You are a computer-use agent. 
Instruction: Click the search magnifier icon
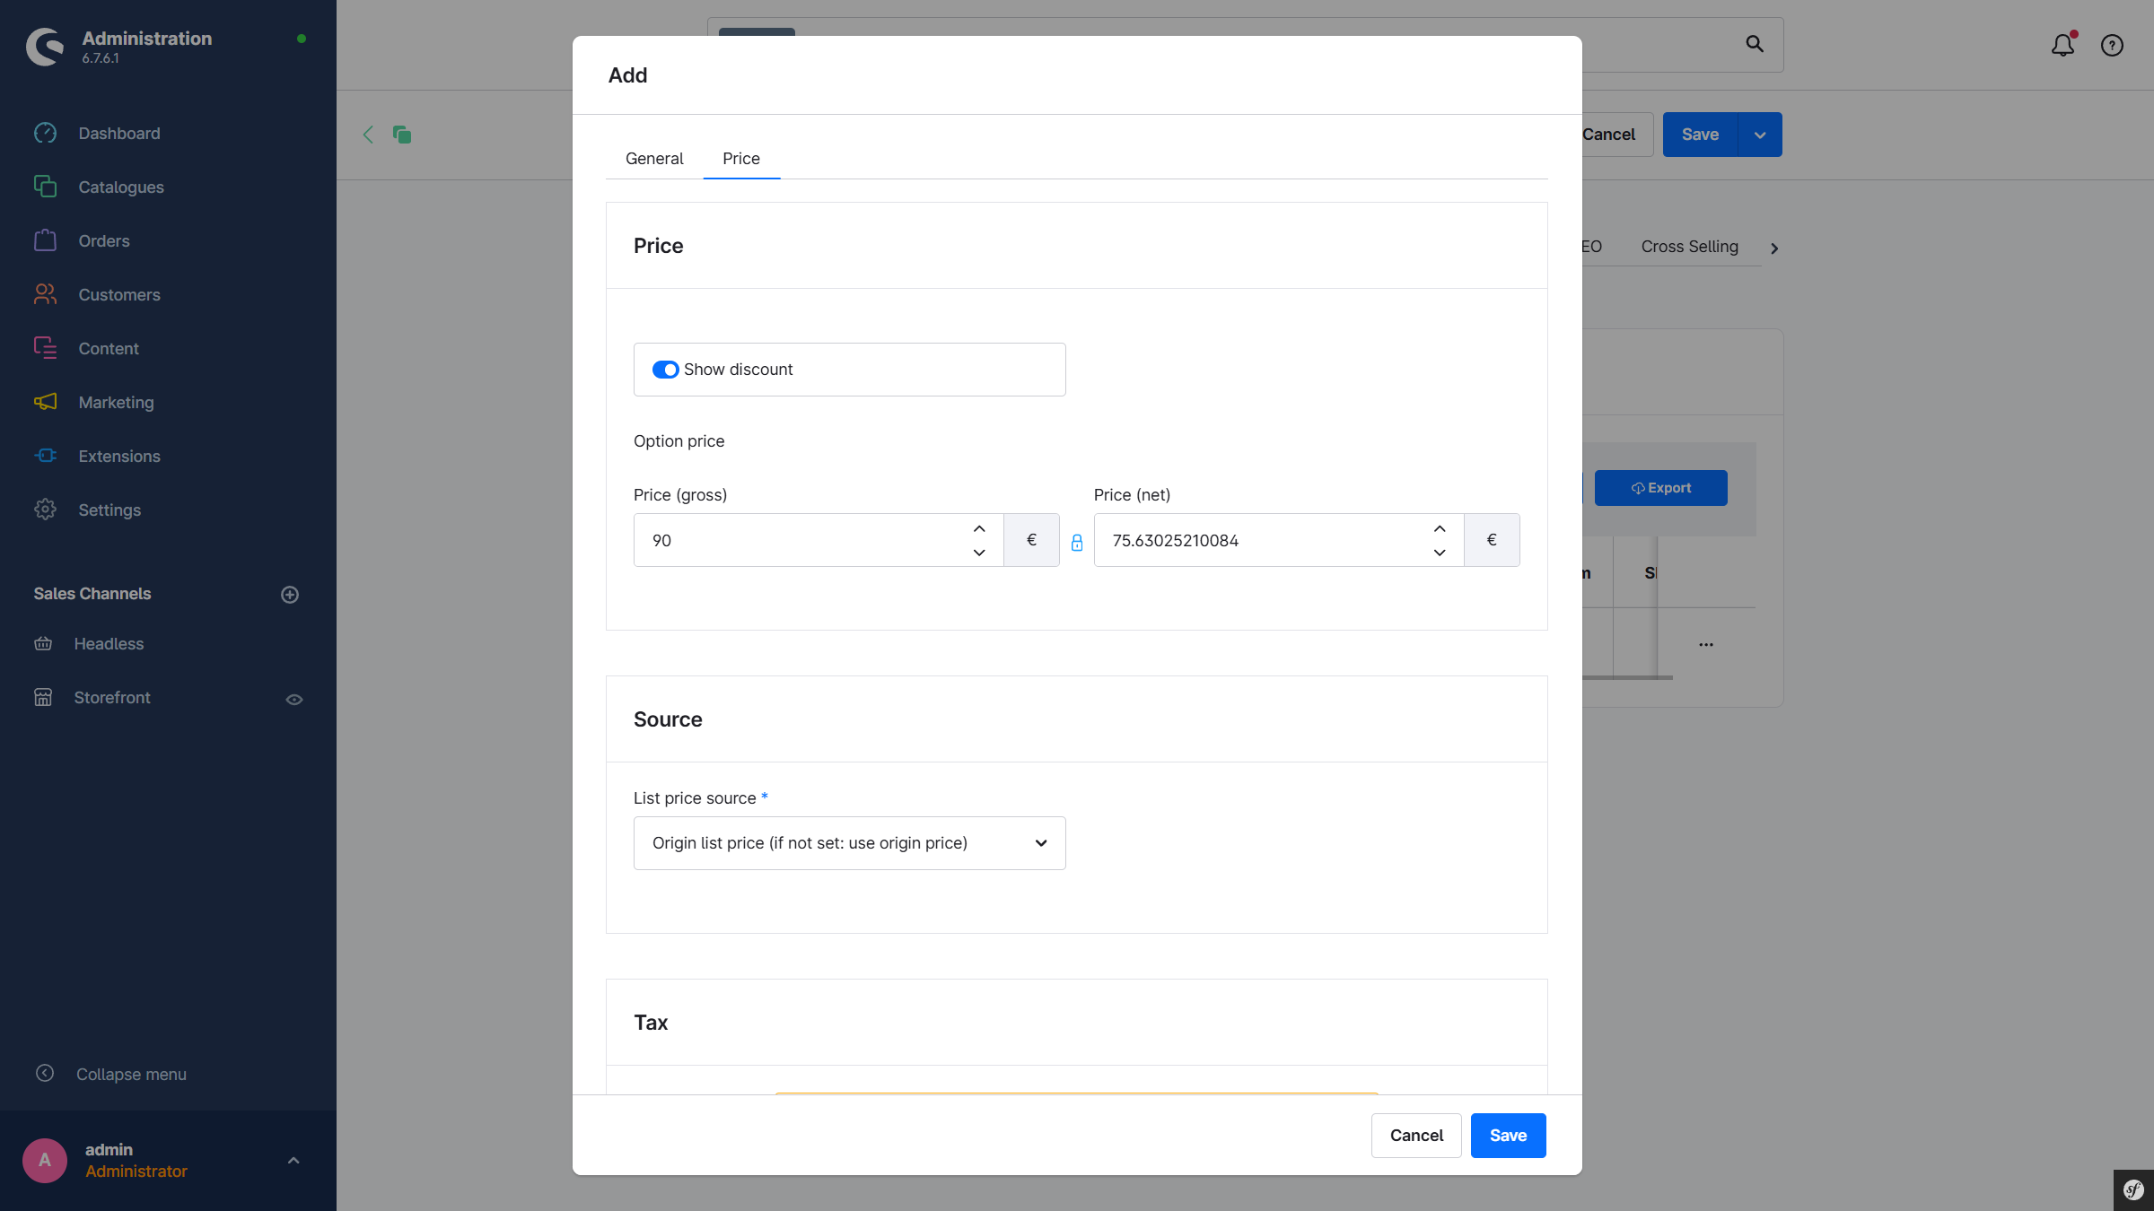pos(1755,44)
